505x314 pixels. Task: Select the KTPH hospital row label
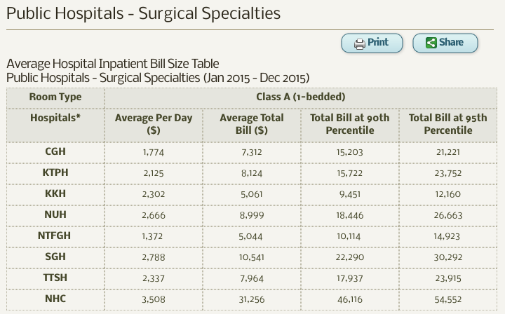(55, 172)
